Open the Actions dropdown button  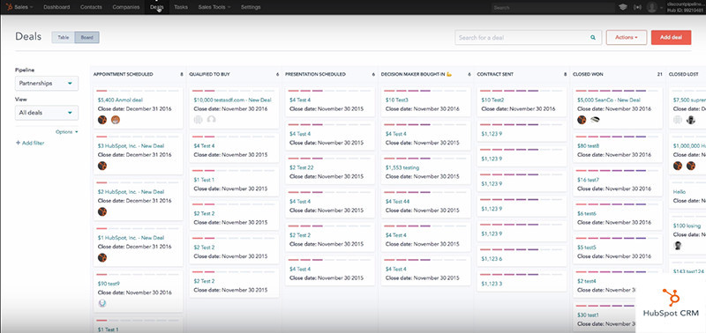tap(627, 38)
